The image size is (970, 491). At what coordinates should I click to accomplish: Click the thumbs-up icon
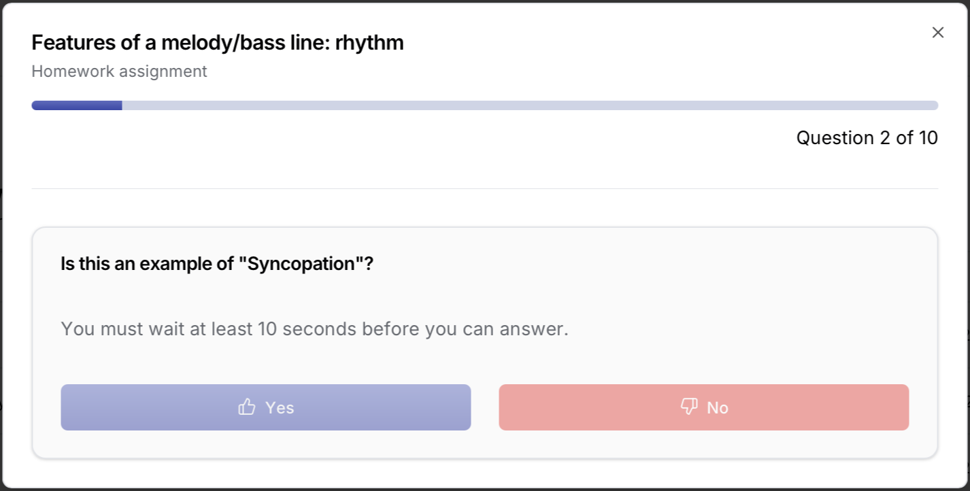point(247,407)
